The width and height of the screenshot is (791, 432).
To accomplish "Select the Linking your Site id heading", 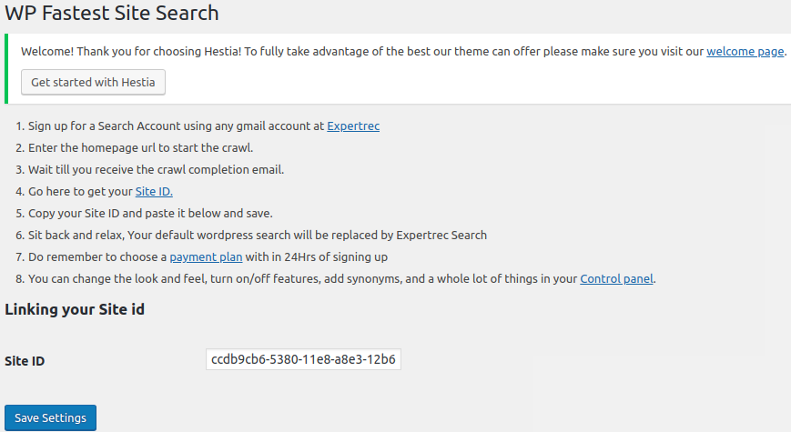I will 75,309.
